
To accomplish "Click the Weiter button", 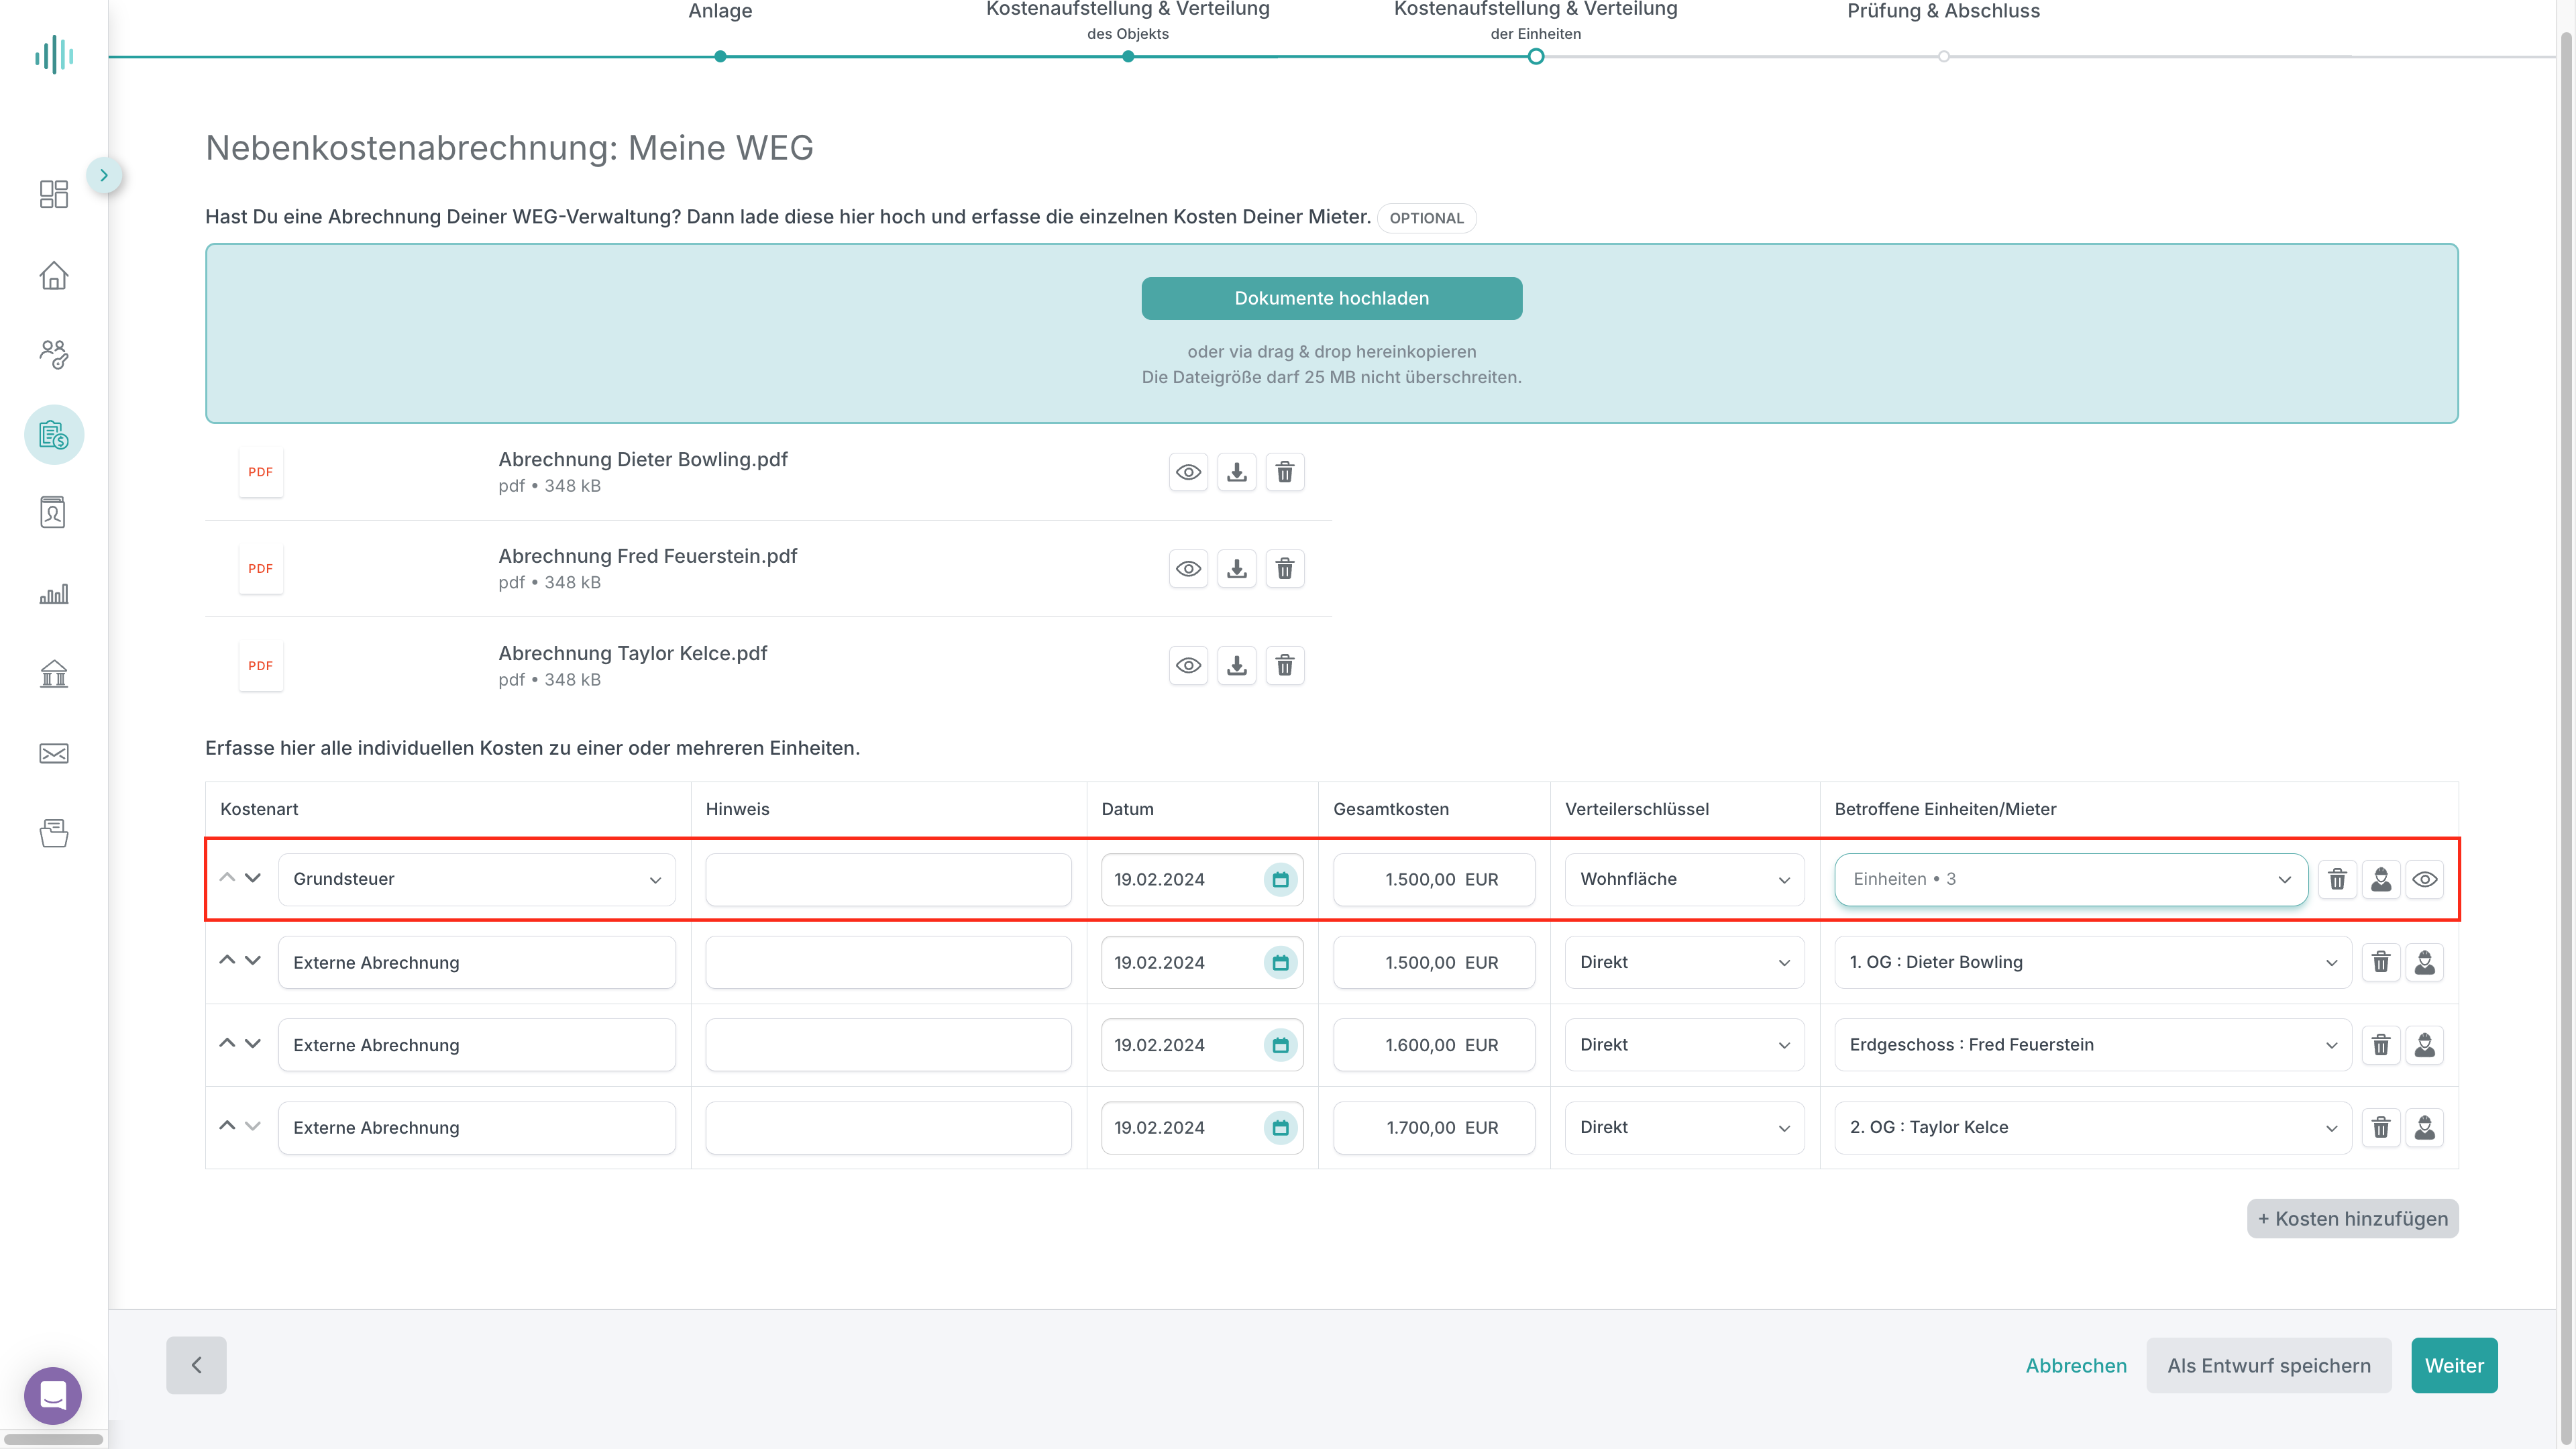I will (x=2454, y=1366).
